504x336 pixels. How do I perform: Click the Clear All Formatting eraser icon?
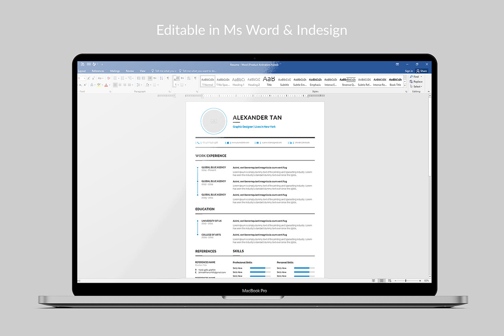[109, 78]
